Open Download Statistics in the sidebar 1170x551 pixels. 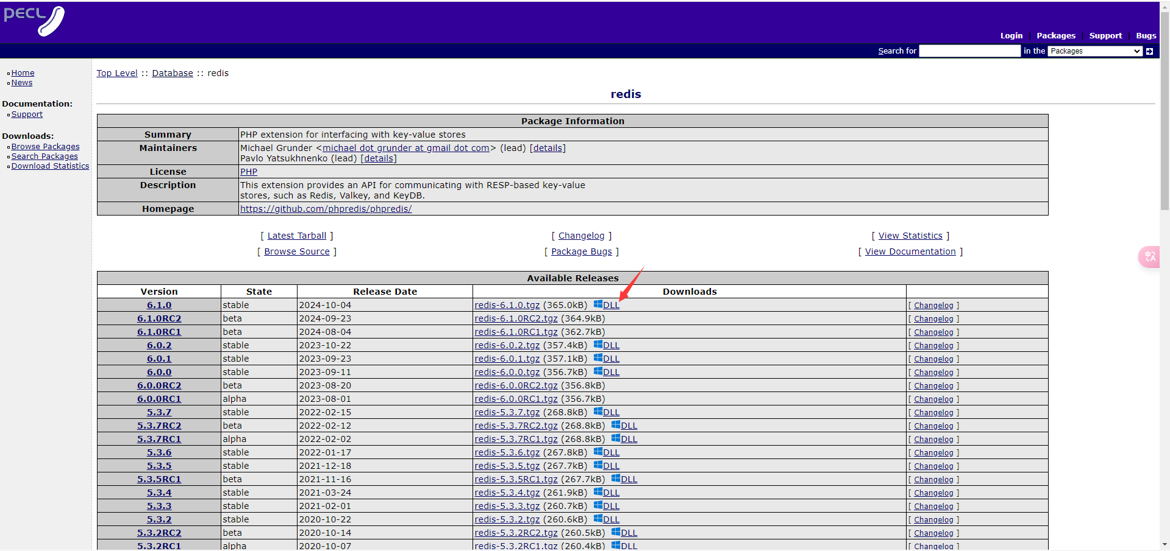(50, 166)
